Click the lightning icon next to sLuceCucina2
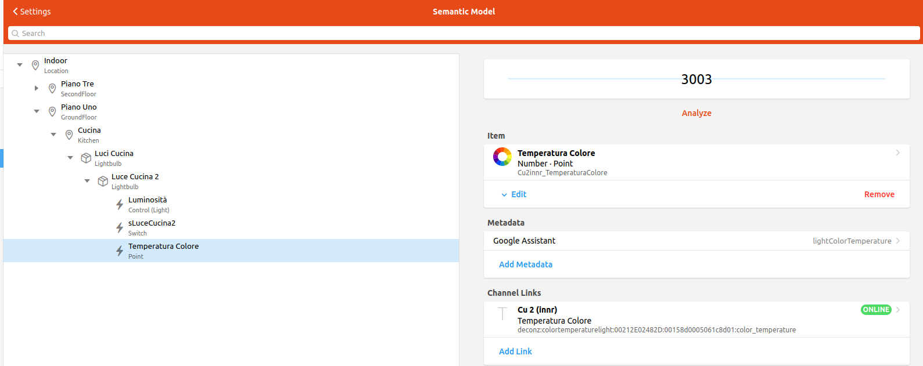 coord(120,227)
